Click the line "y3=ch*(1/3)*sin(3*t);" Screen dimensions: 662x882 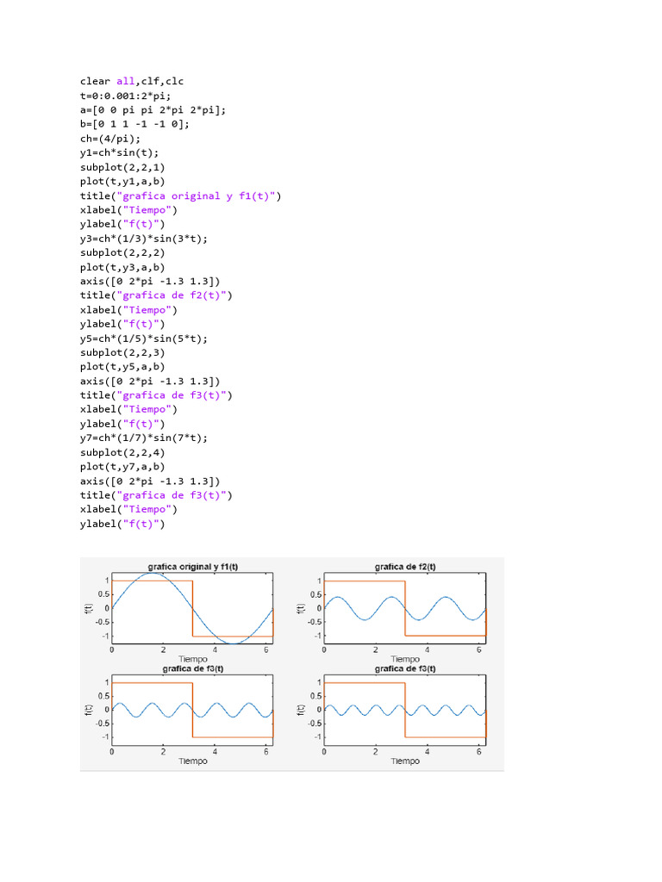point(144,239)
